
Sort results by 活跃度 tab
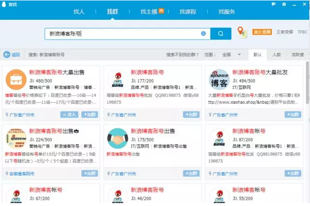(x=297, y=55)
